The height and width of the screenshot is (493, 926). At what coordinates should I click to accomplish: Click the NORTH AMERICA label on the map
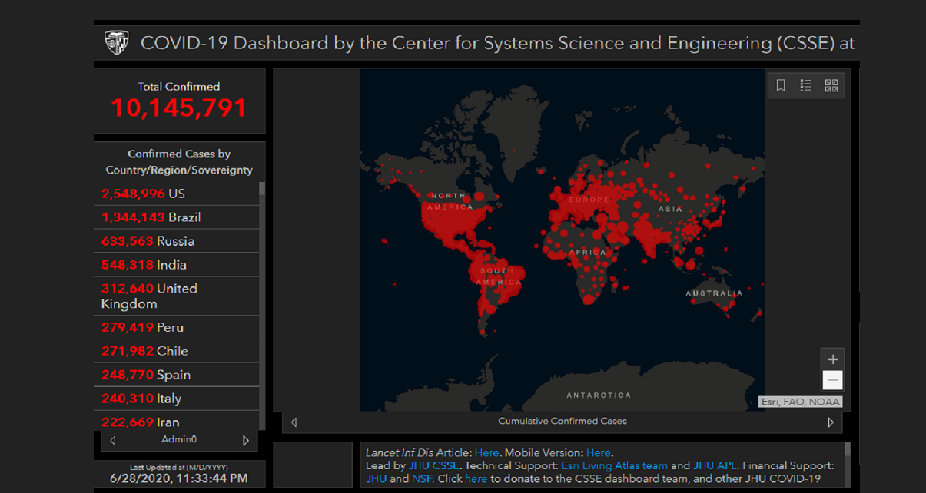click(x=450, y=201)
